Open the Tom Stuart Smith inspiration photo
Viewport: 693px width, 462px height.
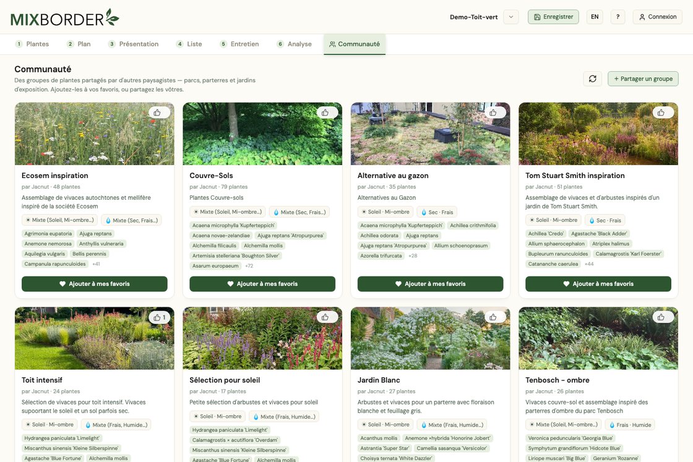tap(598, 134)
